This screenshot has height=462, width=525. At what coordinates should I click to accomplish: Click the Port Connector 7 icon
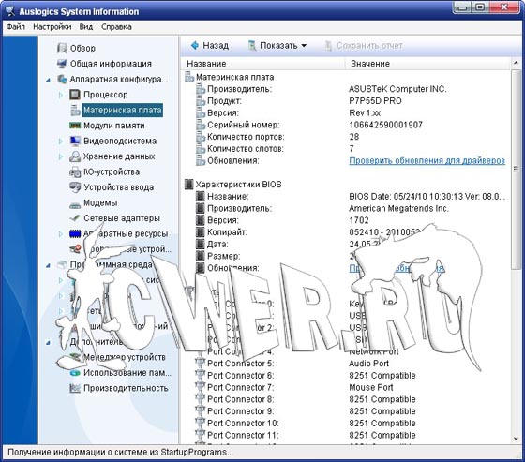(x=200, y=387)
